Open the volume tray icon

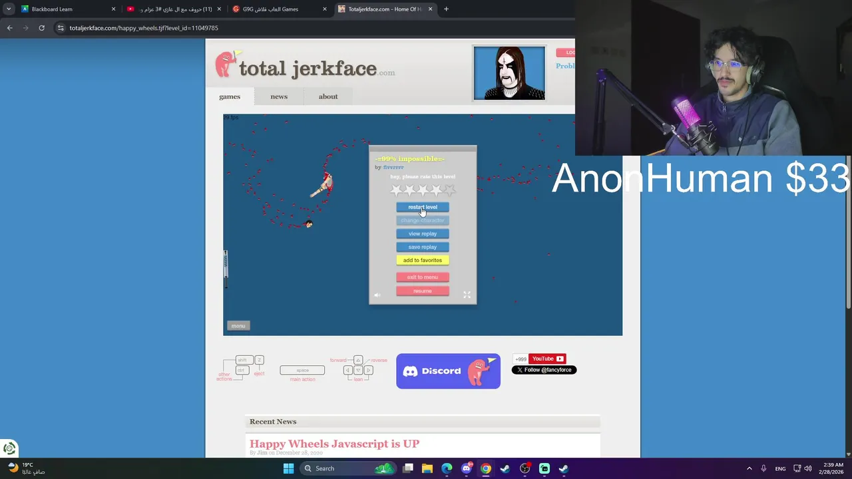tap(808, 468)
